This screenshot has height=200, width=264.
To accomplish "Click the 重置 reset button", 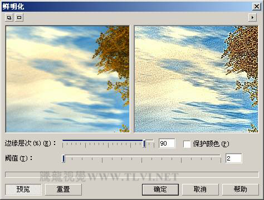I will 63,189.
